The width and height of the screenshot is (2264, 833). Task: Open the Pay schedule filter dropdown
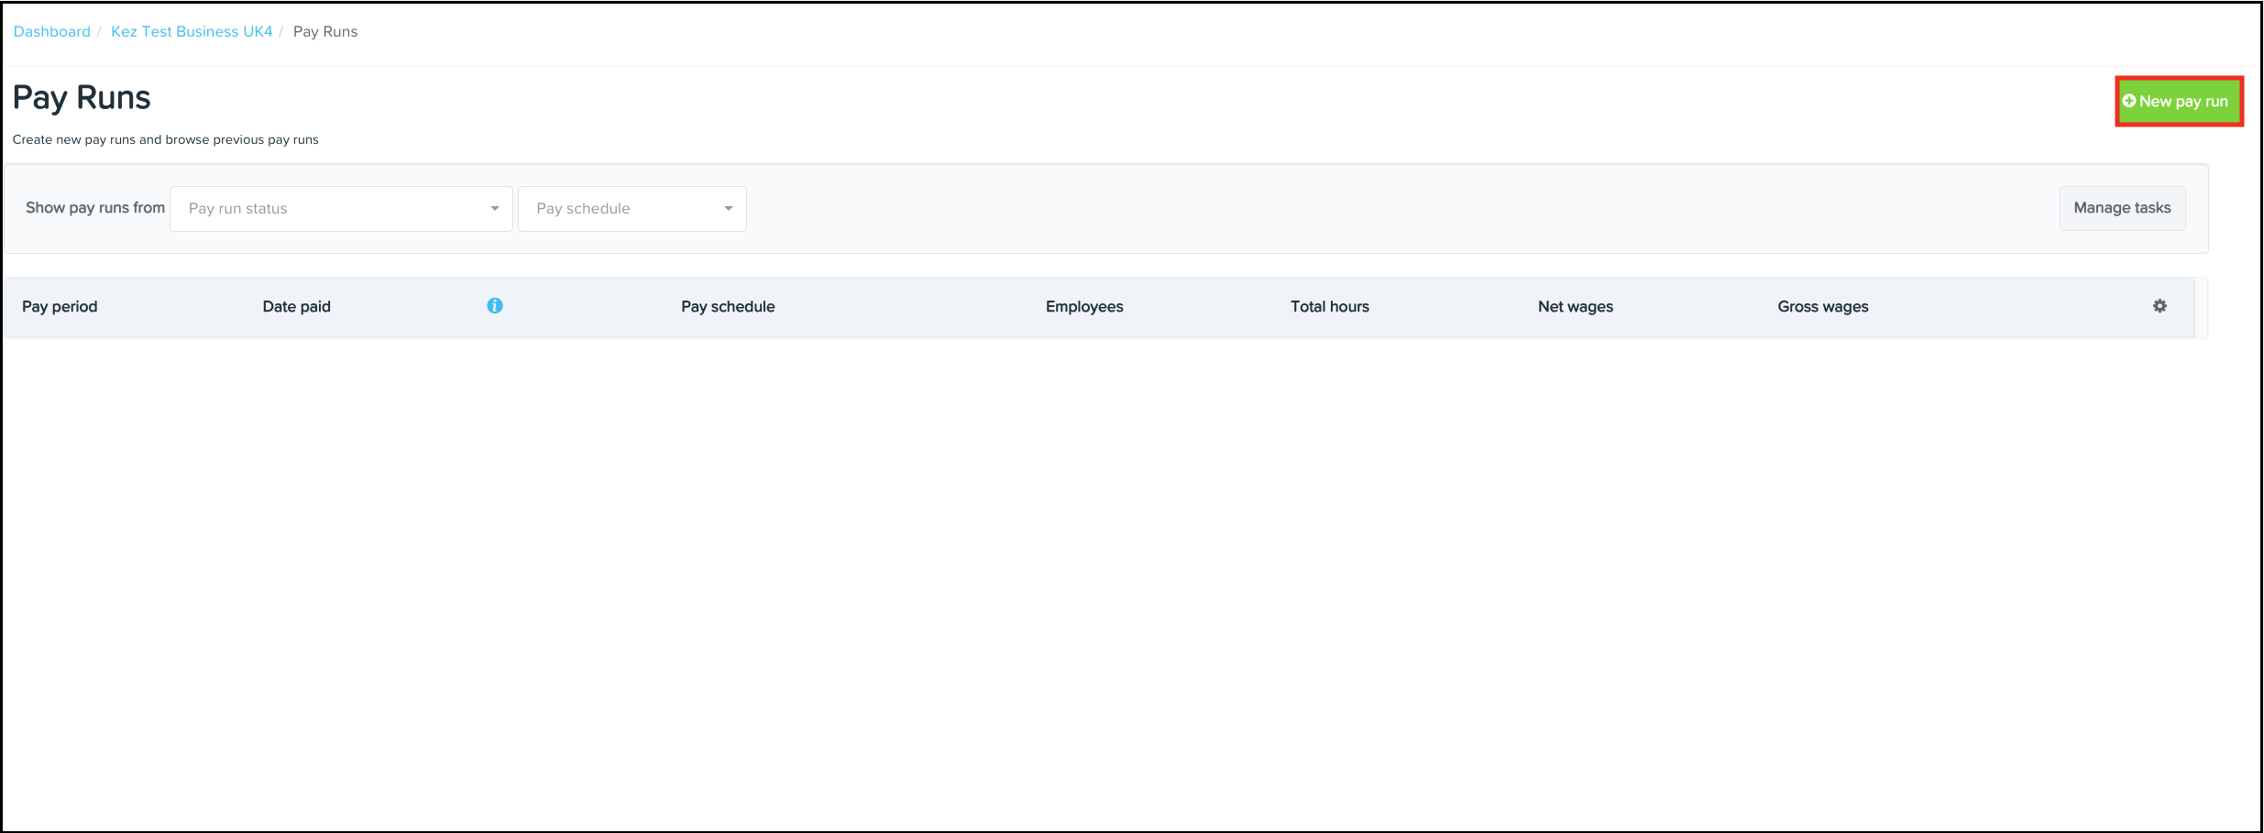click(623, 209)
